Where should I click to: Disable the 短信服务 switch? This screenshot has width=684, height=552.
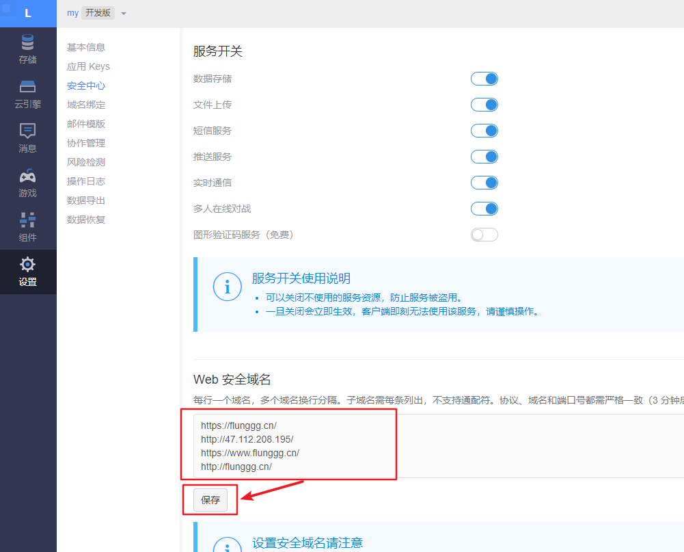(484, 131)
